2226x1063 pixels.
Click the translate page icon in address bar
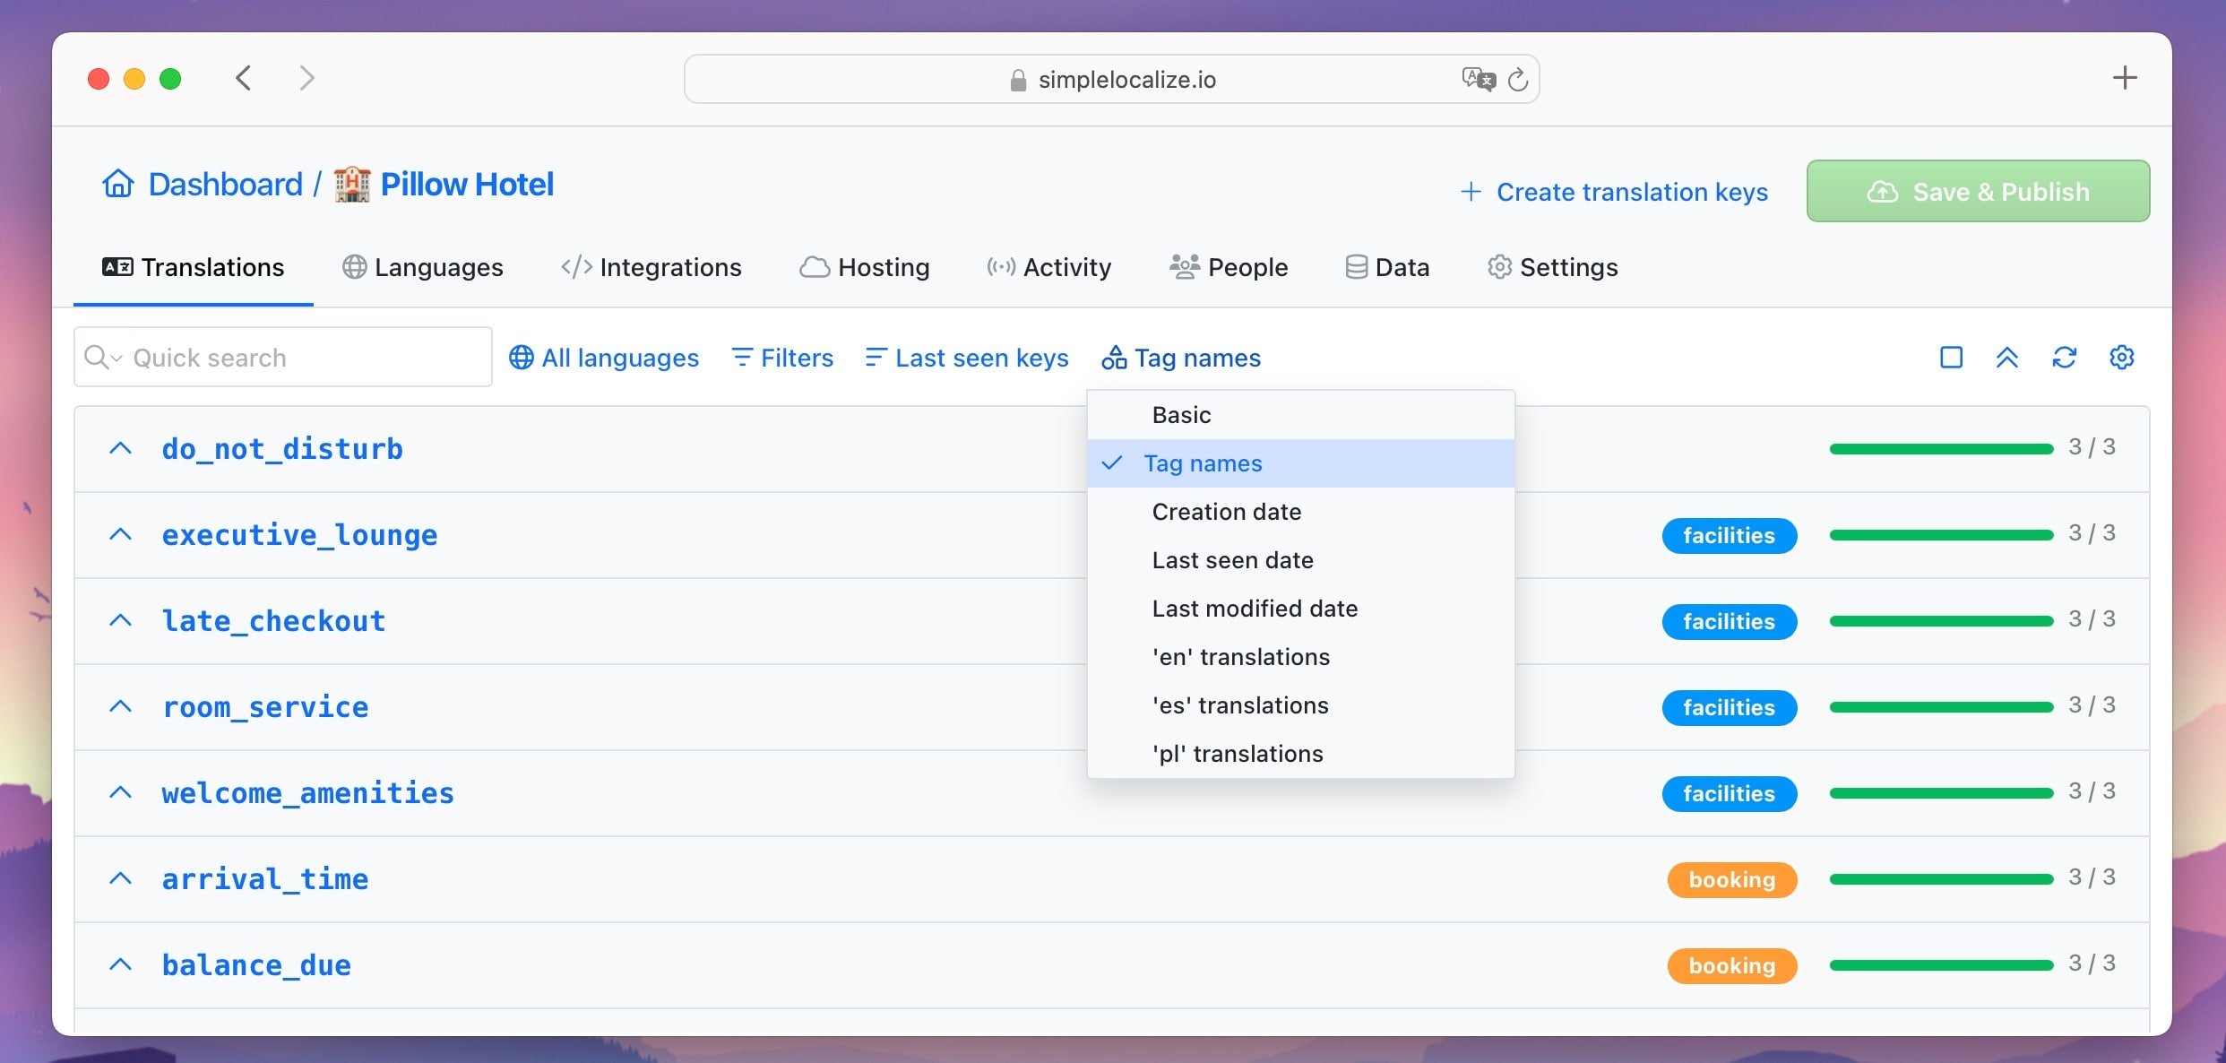pos(1479,79)
